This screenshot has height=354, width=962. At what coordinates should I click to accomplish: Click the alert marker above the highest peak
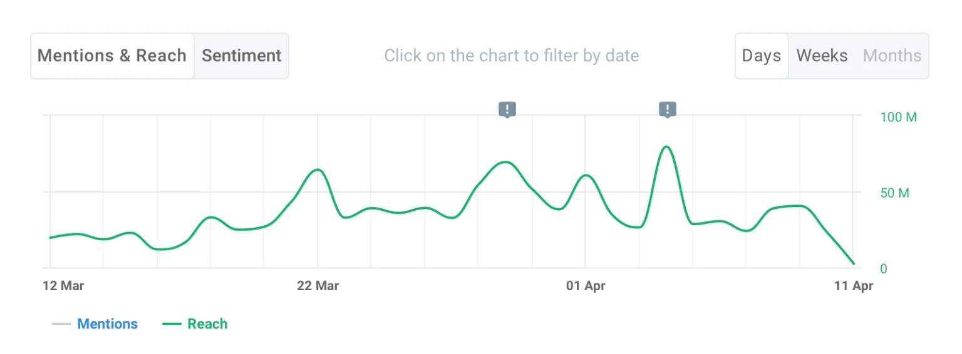[x=668, y=110]
